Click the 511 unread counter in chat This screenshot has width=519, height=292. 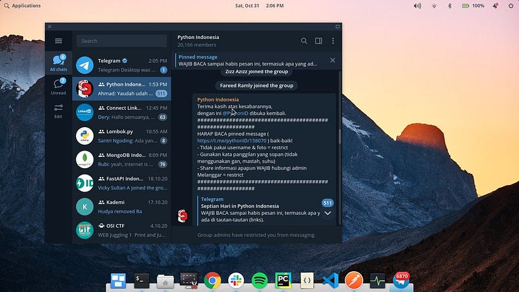328,203
